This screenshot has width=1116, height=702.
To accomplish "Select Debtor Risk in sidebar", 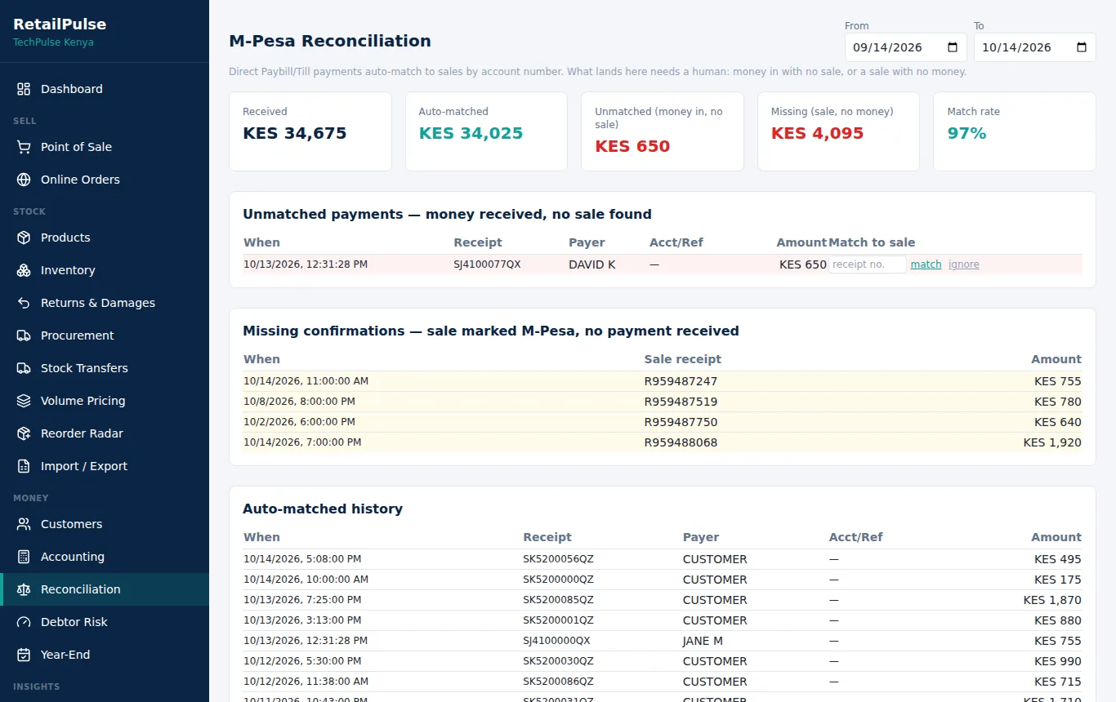I will pos(105,622).
